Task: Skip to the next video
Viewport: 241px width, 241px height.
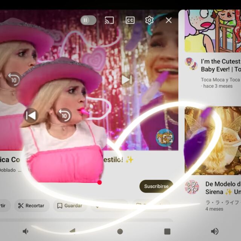Action: 127,79
